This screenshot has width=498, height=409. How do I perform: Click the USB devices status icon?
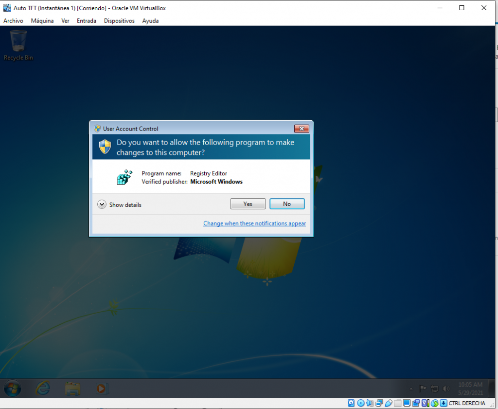(388, 403)
